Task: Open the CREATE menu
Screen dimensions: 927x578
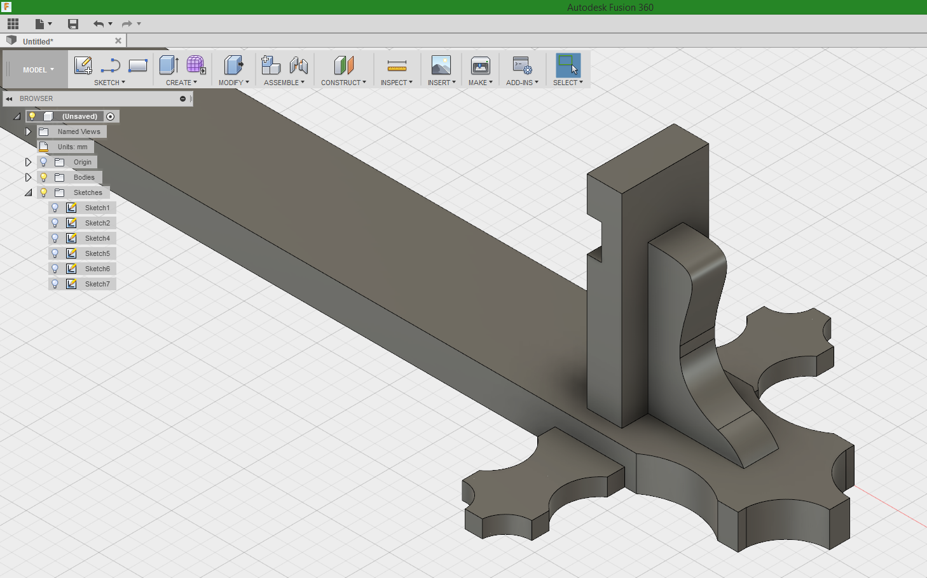Action: coord(181,83)
